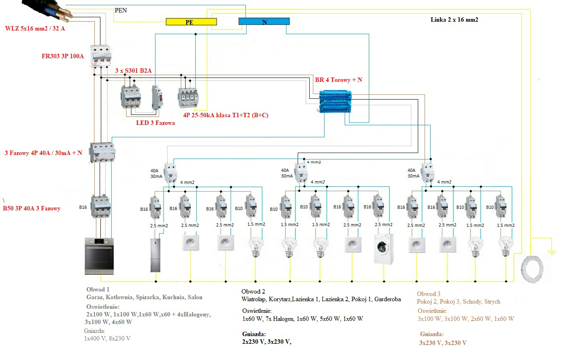This screenshot has width=566, height=355.
Task: Click the yellow PE busbar
Action: [x=191, y=22]
